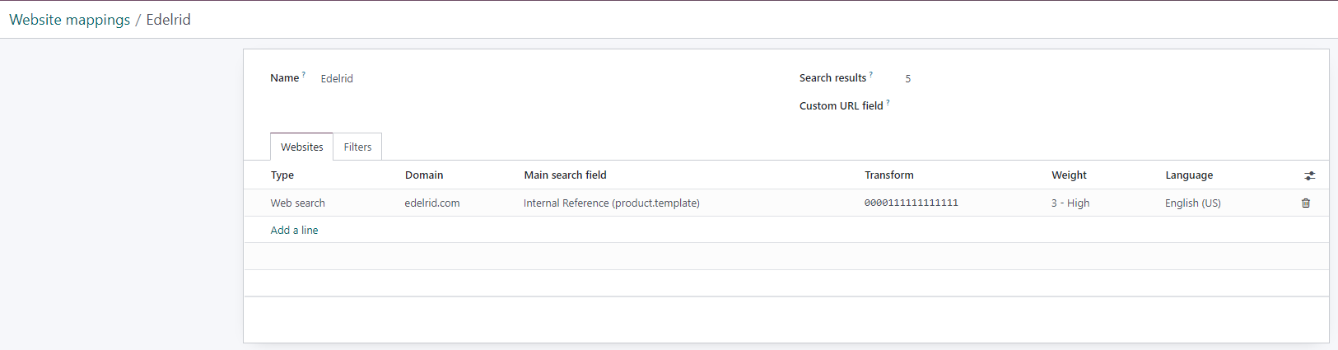Open Main search field Internal Reference selector

coord(688,203)
